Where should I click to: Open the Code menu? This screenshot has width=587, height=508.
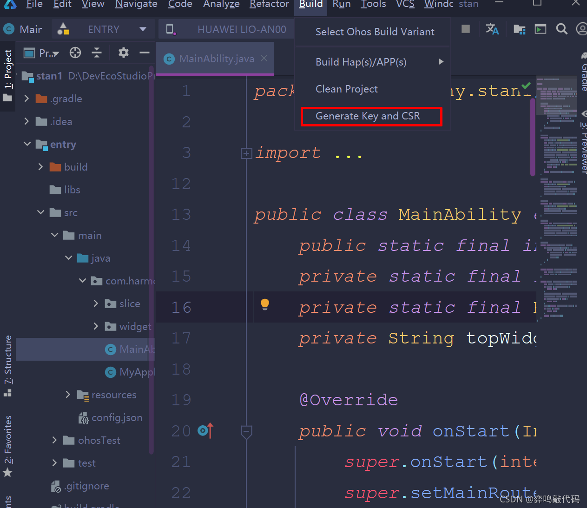tap(180, 4)
